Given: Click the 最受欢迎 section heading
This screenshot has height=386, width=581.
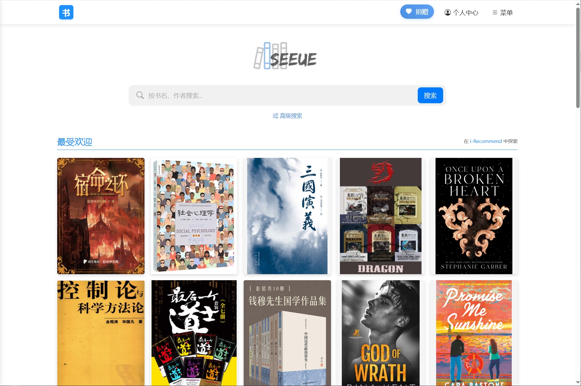Looking at the screenshot, I should [x=75, y=142].
